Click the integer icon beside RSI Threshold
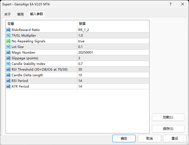Image resolution: width=189 pixels, height=145 pixels. pyautogui.click(x=8, y=70)
